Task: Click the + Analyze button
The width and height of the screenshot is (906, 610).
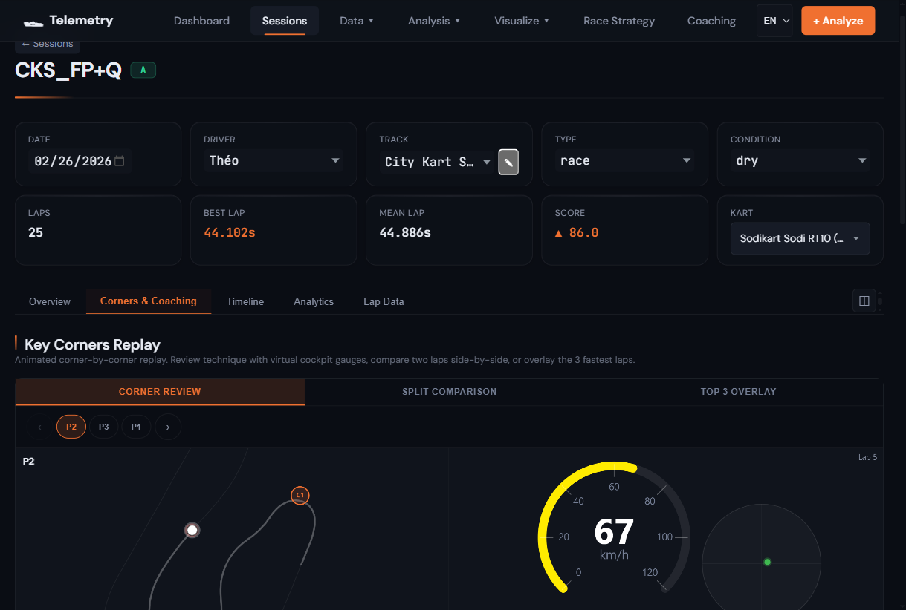Action: coord(838,21)
